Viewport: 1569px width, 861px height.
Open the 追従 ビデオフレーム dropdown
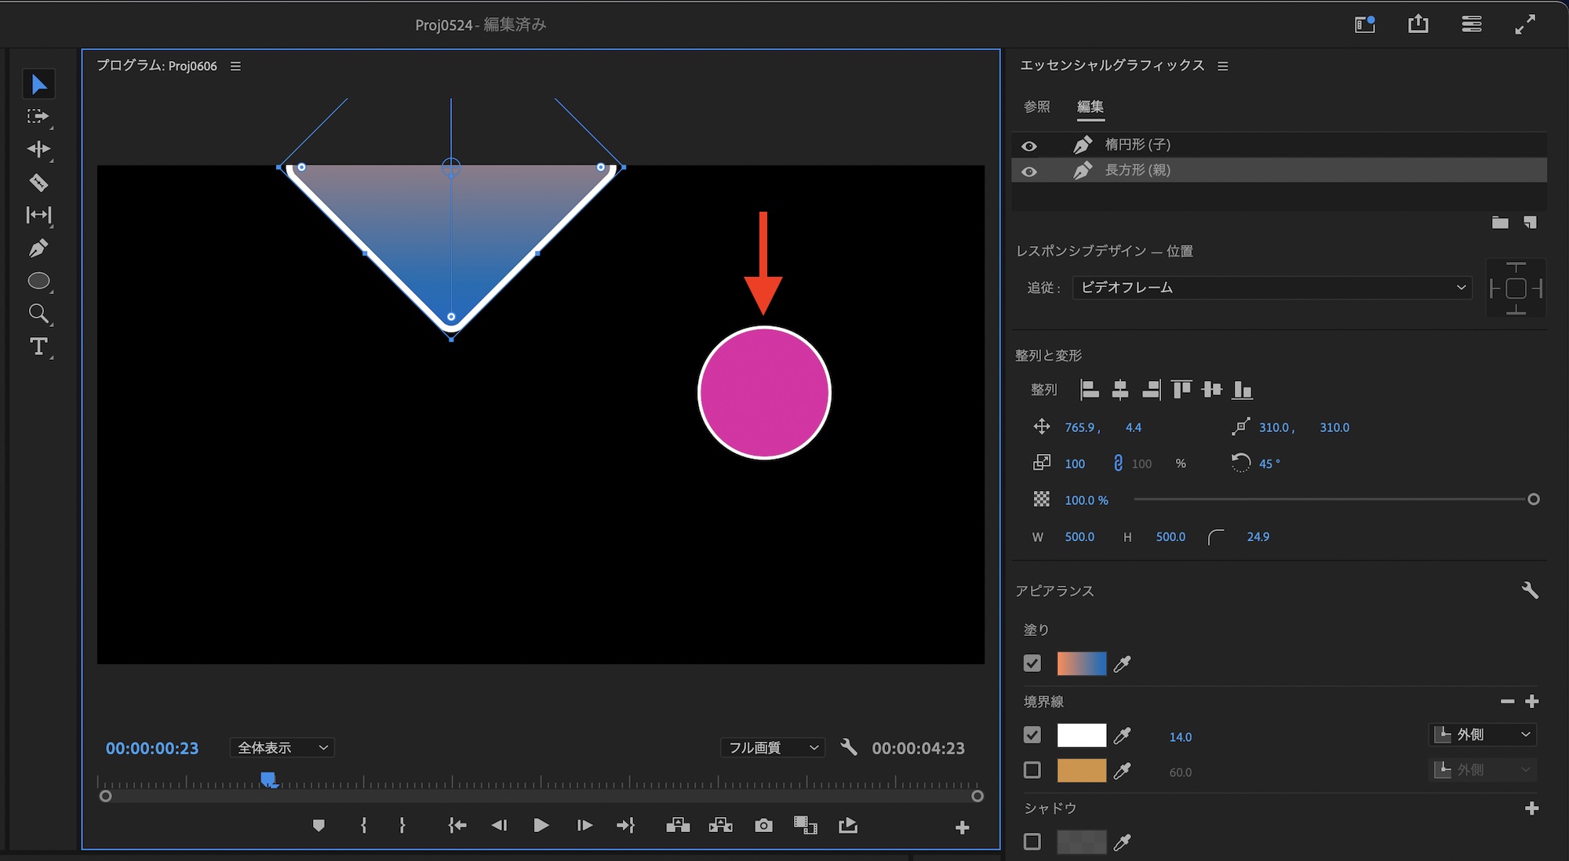tap(1271, 288)
